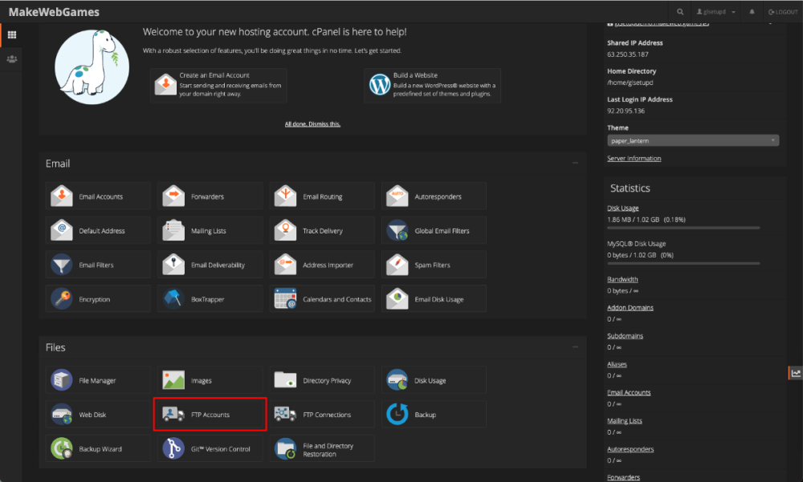The height and width of the screenshot is (482, 803).
Task: Open BoxTrapper from the Email section
Action: point(210,298)
